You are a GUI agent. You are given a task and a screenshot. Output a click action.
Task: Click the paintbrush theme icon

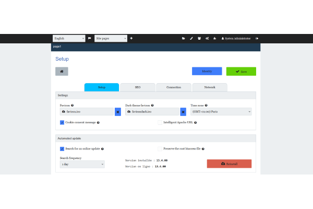coord(191,38)
